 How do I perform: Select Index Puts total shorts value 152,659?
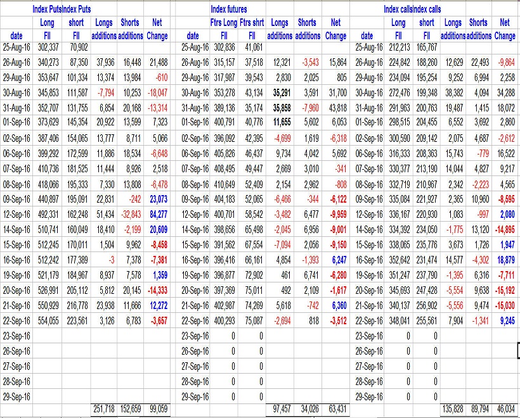point(131,410)
